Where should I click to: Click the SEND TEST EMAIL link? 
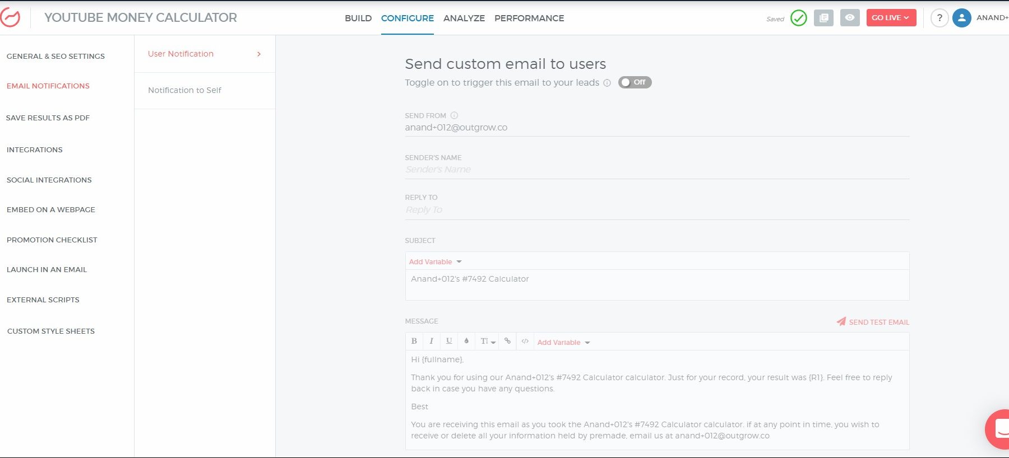[873, 322]
